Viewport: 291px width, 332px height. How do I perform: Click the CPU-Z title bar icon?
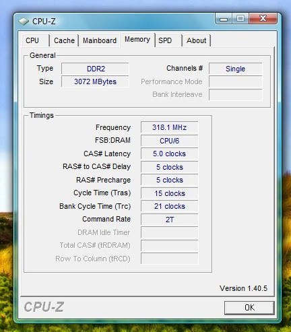pos(24,22)
